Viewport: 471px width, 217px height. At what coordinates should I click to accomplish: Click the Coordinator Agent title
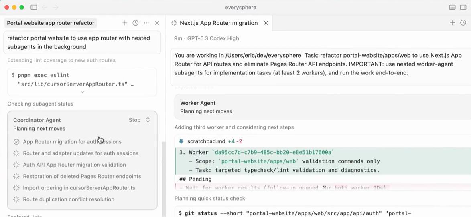coord(37,120)
